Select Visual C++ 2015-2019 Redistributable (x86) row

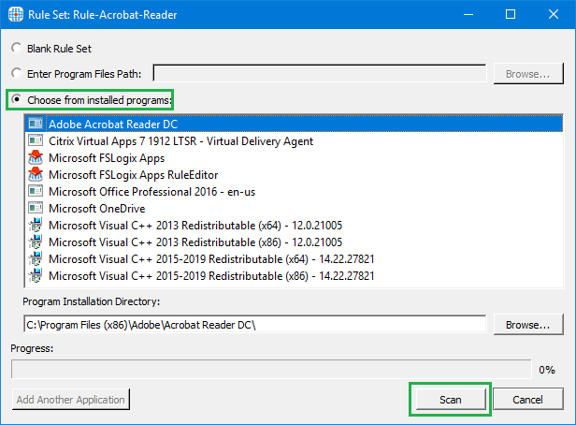click(x=294, y=276)
